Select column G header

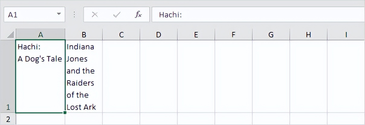[271, 35]
